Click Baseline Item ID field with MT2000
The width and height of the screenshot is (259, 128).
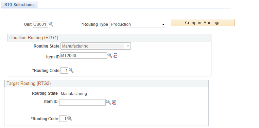tap(84, 56)
